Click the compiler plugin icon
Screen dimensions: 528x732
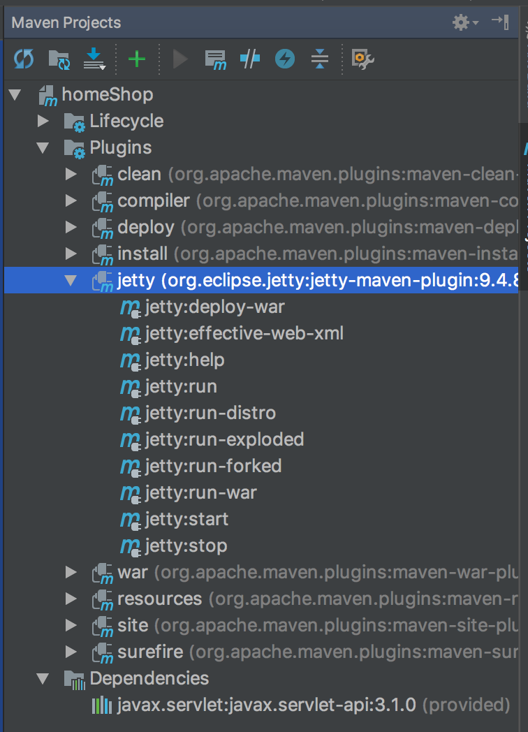coord(102,202)
